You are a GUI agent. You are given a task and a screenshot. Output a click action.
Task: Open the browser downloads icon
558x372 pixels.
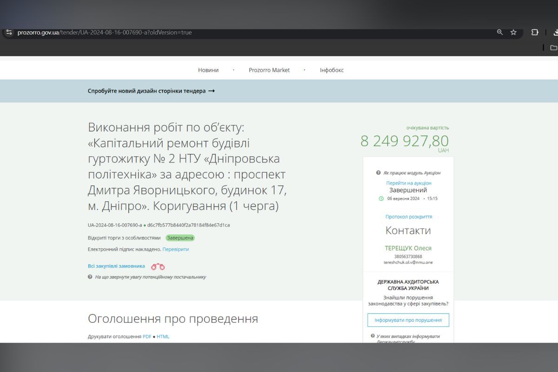pos(556,33)
